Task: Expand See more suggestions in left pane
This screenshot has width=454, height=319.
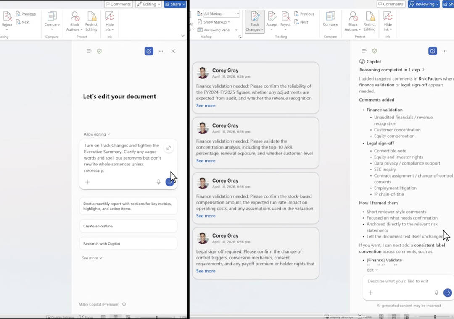Action: (x=92, y=258)
